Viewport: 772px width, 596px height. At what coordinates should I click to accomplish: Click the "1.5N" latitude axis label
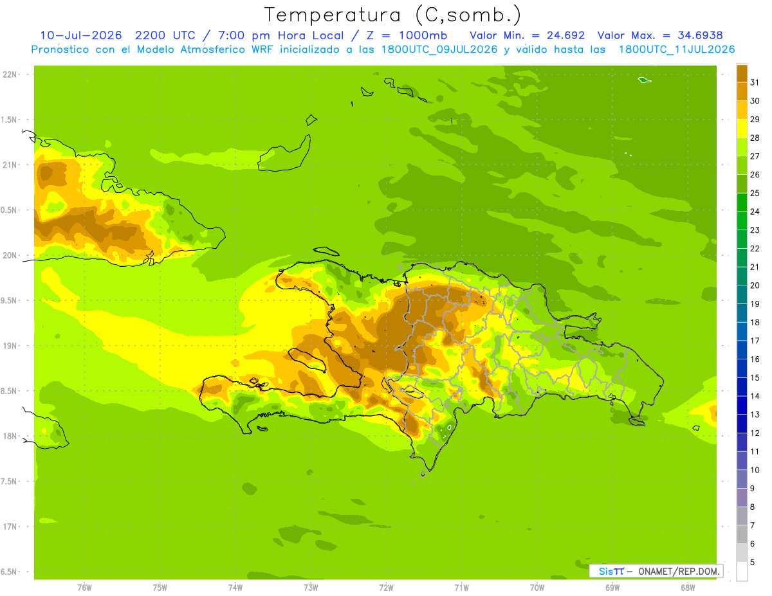pos(10,120)
